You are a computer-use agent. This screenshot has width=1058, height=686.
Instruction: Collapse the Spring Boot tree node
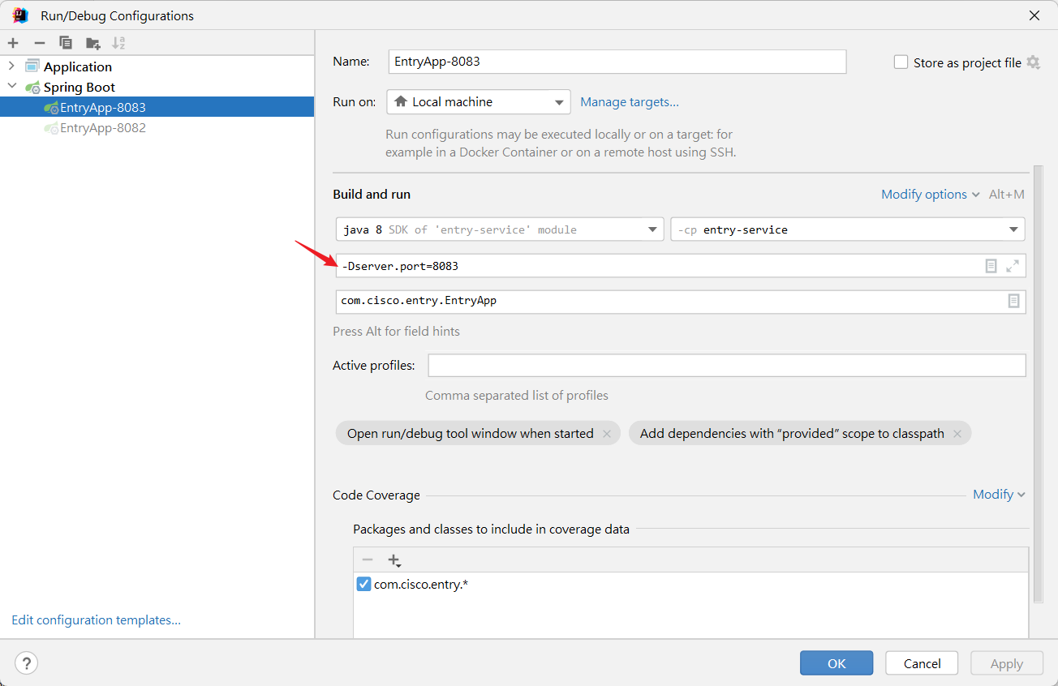11,87
